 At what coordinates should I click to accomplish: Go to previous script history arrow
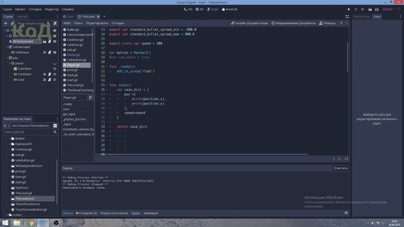click(x=342, y=23)
